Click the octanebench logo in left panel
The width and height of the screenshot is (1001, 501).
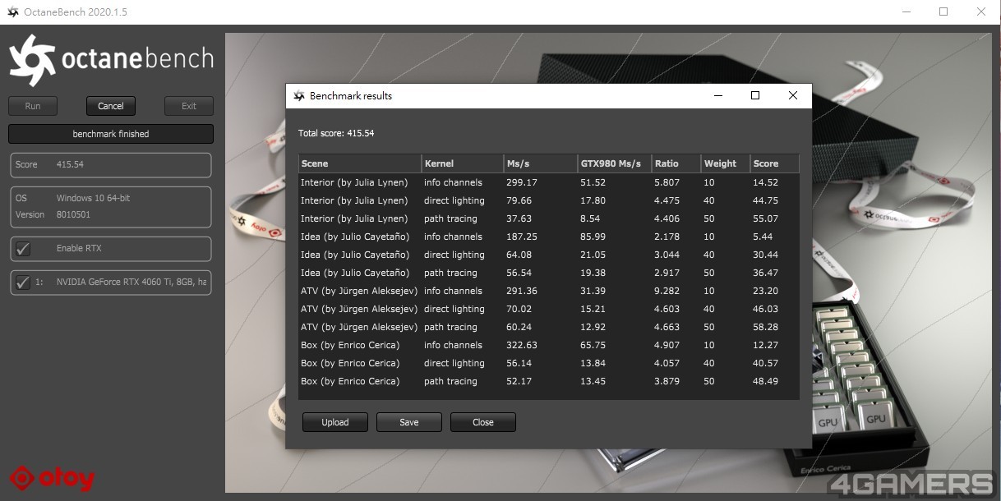[111, 60]
